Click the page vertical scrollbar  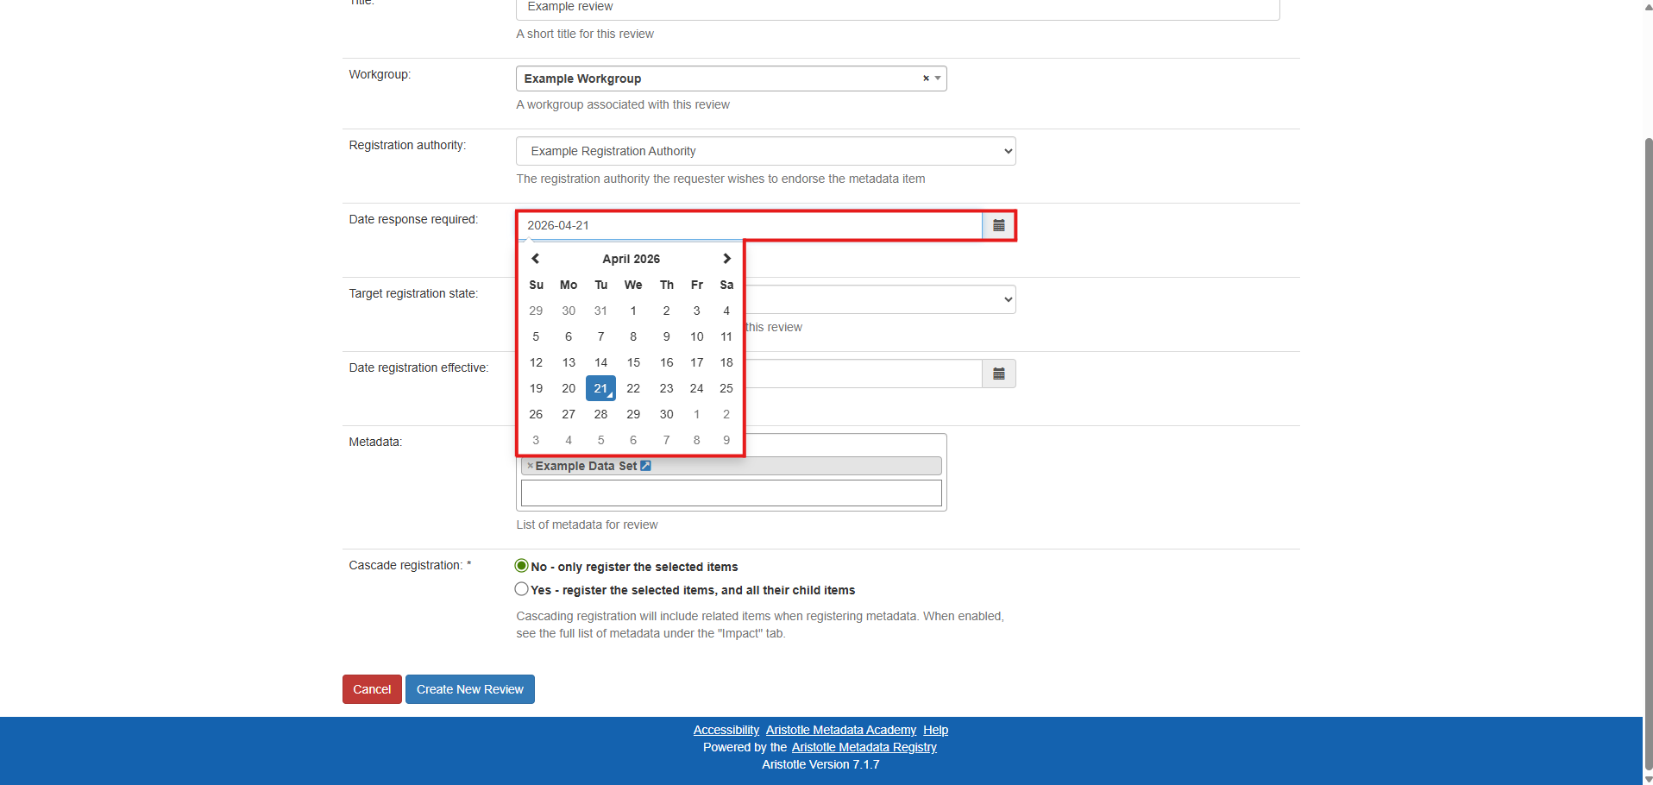[1648, 431]
